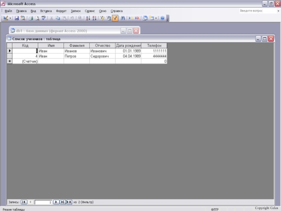Click the (Счетчик) cell in new row
Screen dimensions: 281x211
(x=25, y=61)
